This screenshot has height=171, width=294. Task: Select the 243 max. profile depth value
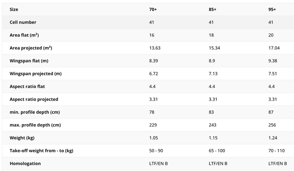[212, 125]
